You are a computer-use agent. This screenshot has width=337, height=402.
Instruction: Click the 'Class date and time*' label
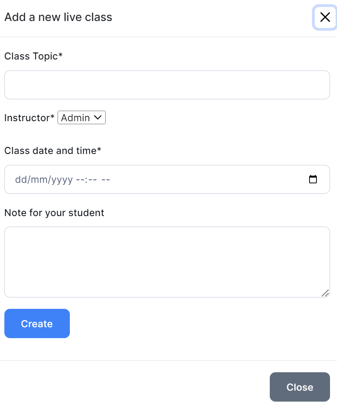point(53,150)
